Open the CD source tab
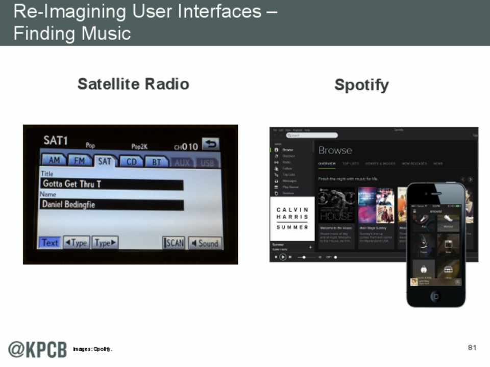490x367 pixels. (x=131, y=162)
